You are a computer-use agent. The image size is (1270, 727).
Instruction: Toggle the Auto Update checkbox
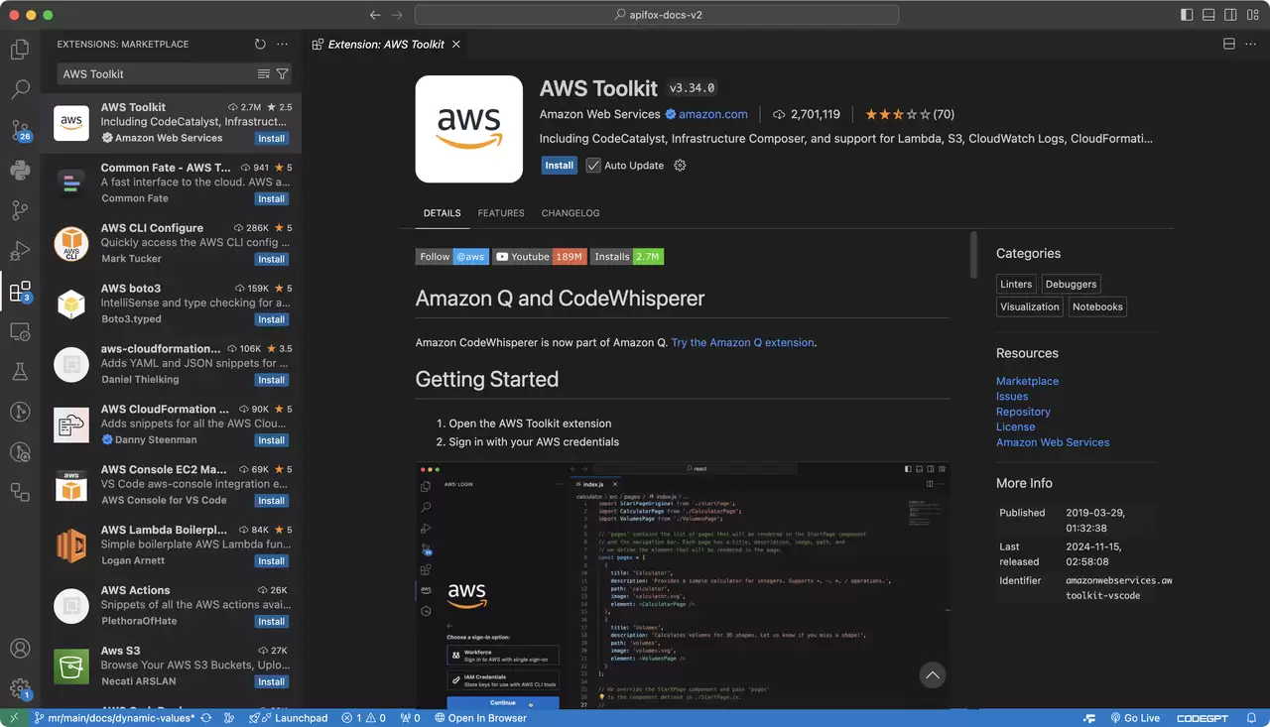tap(593, 166)
